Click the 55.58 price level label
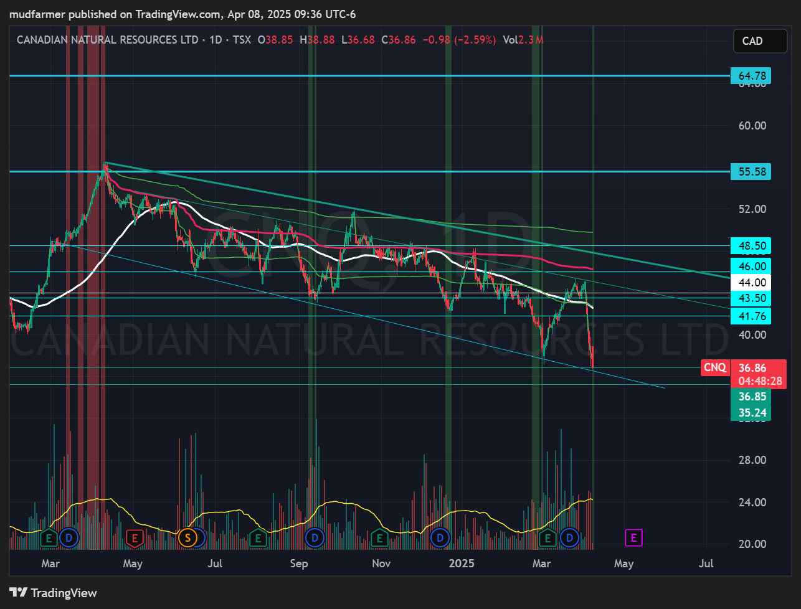Screen dimensions: 801x609 [750, 171]
